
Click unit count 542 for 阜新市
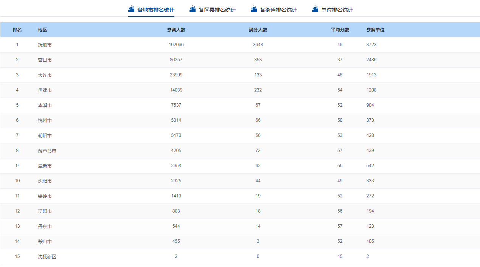(370, 166)
